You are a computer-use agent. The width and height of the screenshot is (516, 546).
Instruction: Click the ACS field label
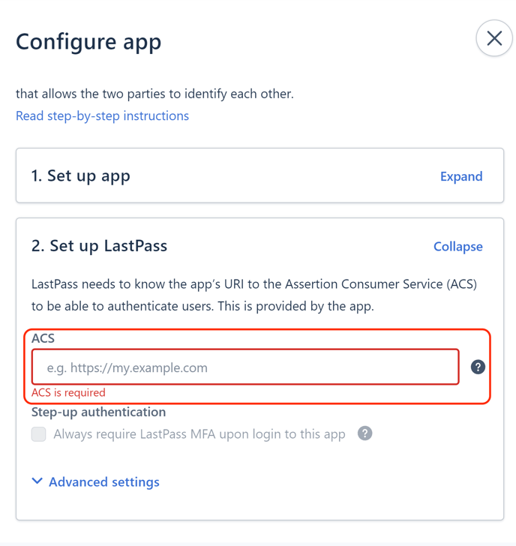[x=43, y=338]
